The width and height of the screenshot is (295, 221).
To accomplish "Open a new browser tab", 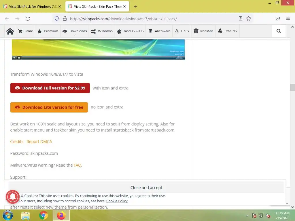I will click(135, 7).
